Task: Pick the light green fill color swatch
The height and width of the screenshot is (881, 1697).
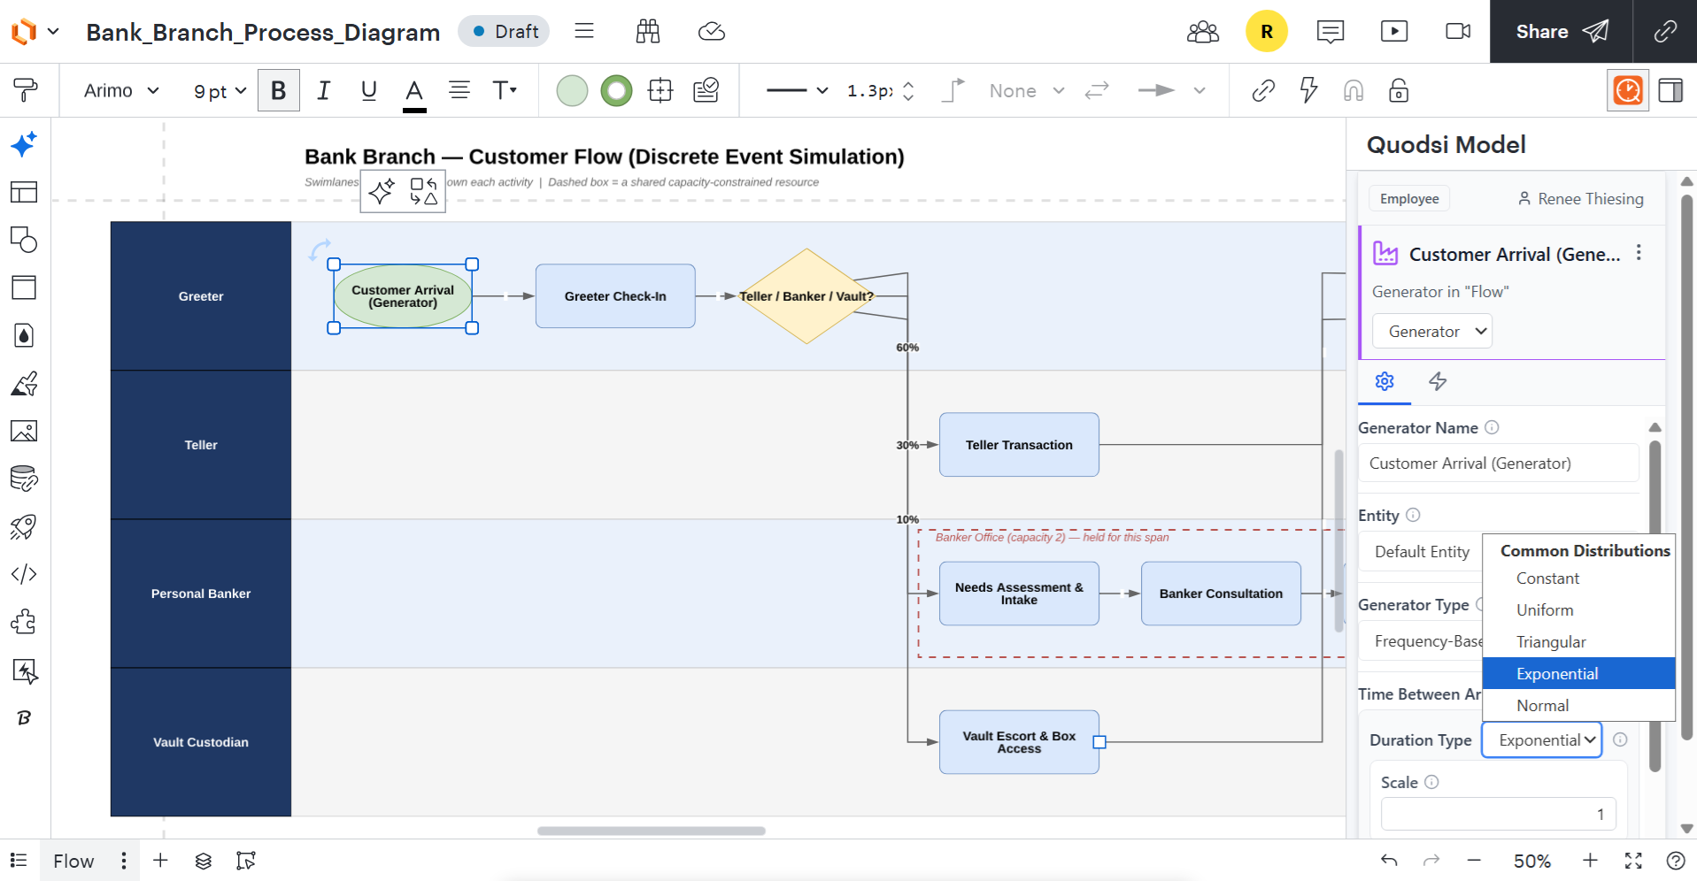Action: (572, 90)
